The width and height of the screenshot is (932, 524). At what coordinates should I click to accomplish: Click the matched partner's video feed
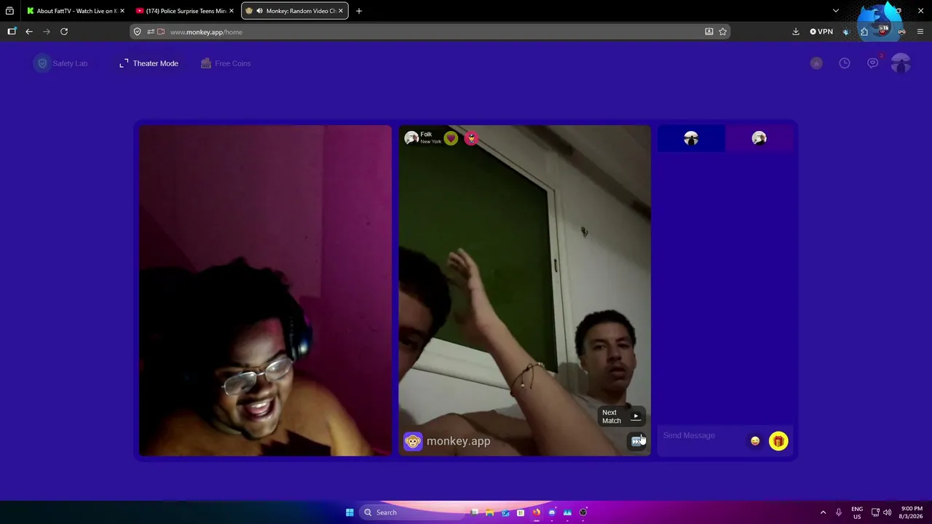(524, 290)
